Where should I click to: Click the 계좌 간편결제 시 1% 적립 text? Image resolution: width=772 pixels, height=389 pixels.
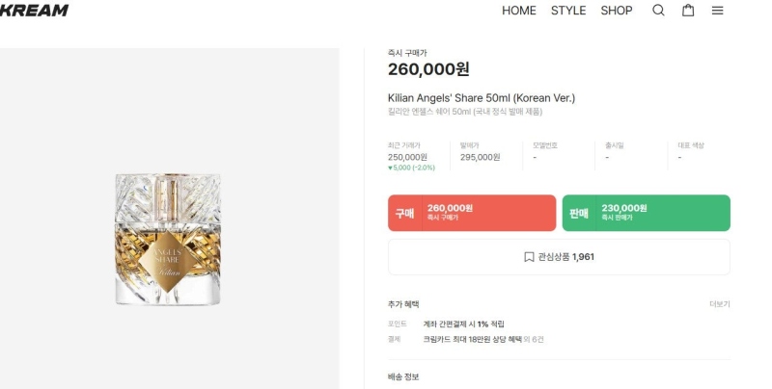tap(463, 324)
